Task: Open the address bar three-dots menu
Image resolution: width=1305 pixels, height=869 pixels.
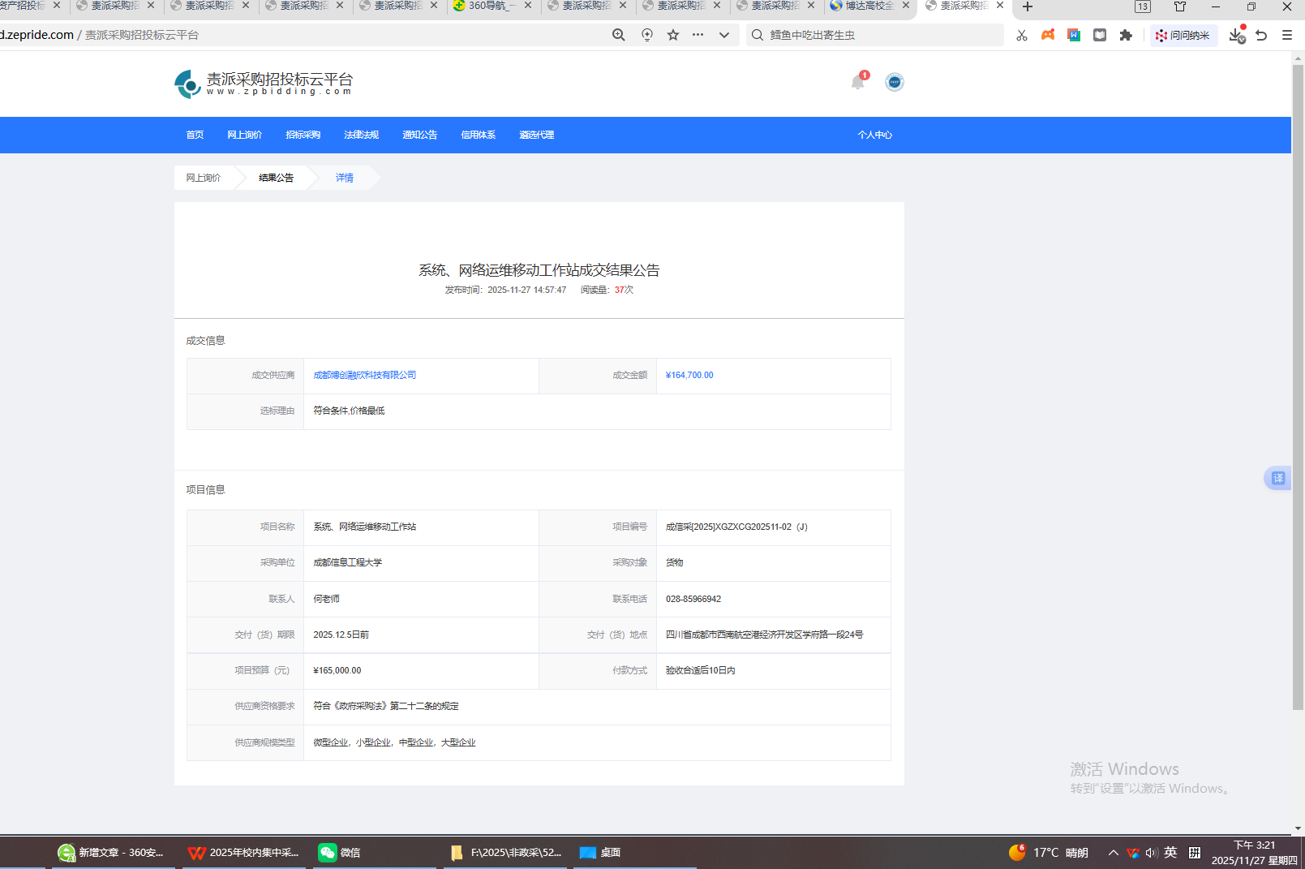Action: coord(698,35)
